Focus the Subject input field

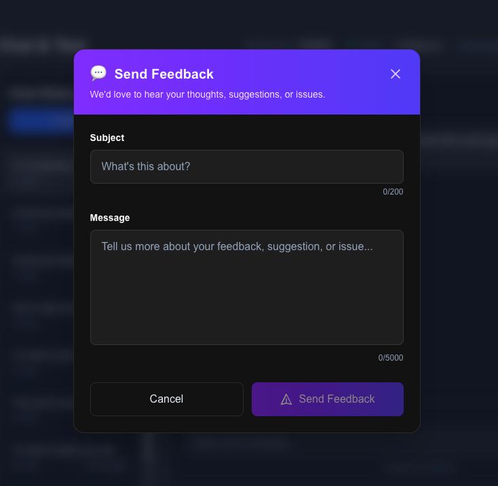point(246,167)
